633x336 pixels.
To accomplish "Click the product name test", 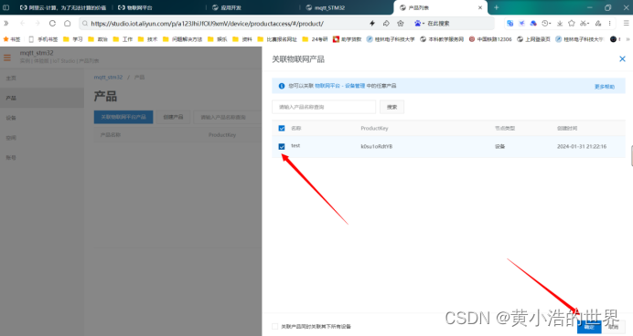I will point(295,146).
